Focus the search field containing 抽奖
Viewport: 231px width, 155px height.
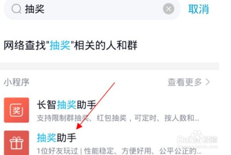(92, 9)
